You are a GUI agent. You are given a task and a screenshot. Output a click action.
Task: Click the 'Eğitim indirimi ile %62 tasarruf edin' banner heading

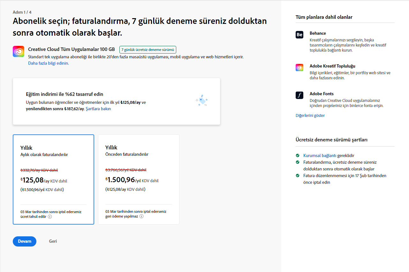tap(64, 94)
